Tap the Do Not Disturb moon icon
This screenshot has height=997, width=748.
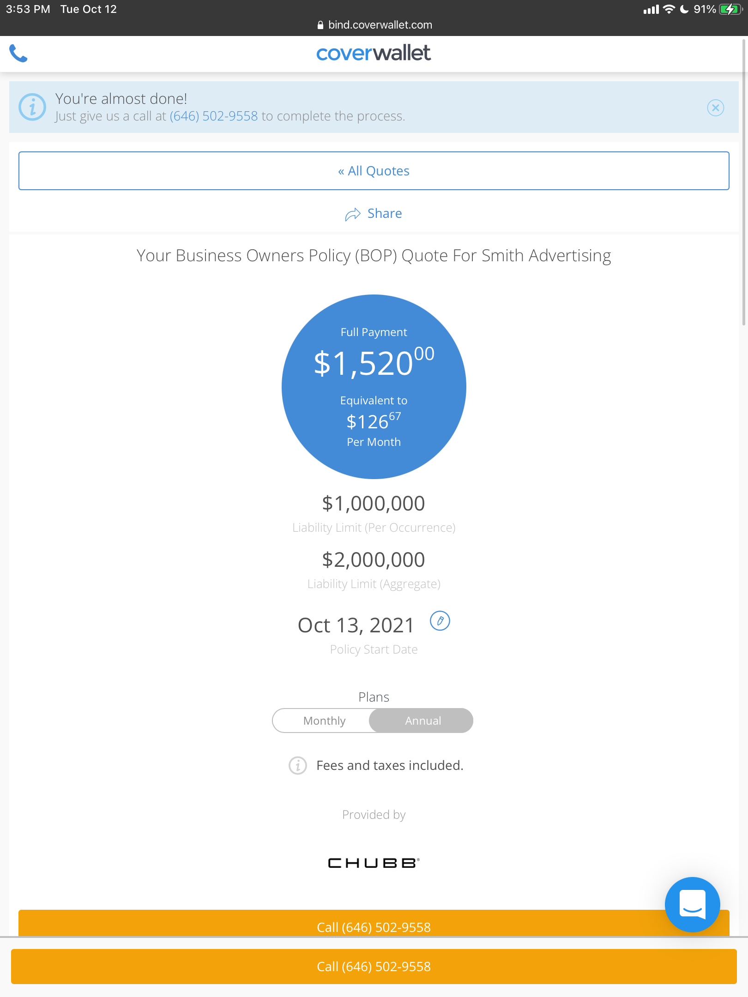point(684,9)
